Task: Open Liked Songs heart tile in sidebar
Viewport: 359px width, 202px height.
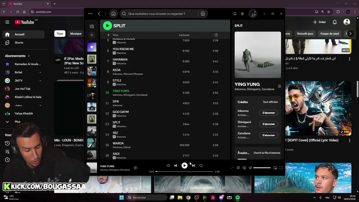Action: [x=92, y=47]
